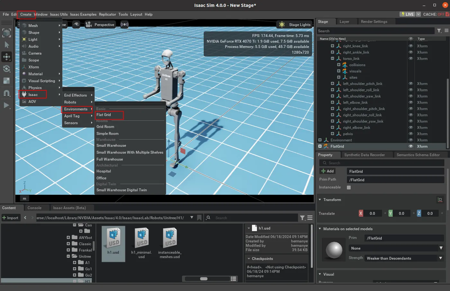Go back in content browser navigation
This screenshot has width=450, height=291.
click(x=25, y=218)
